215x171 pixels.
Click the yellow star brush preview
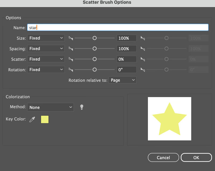point(169,119)
